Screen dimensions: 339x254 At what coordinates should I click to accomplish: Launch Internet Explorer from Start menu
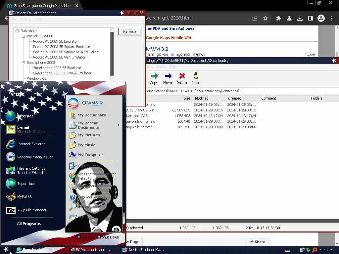(x=25, y=144)
